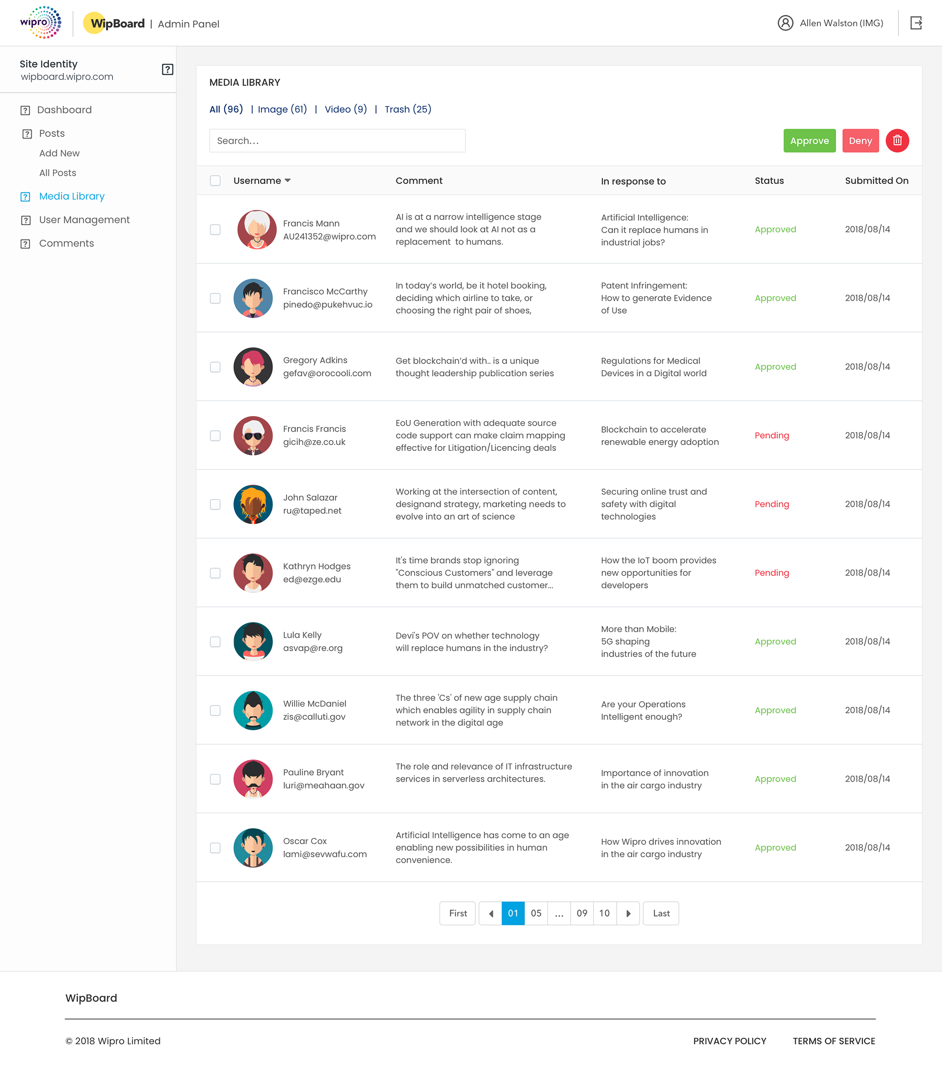Select the John Salazar row checkbox
This screenshot has width=942, height=1073.
point(215,504)
